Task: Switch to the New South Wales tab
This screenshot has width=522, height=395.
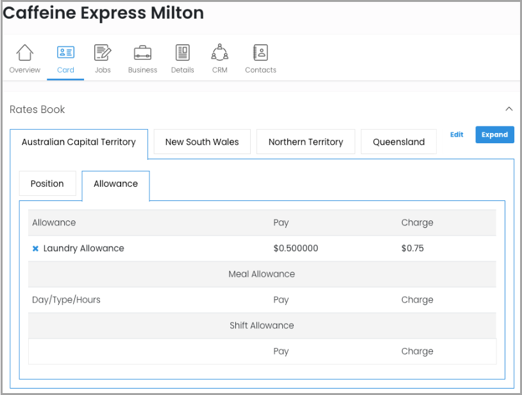Action: 202,142
